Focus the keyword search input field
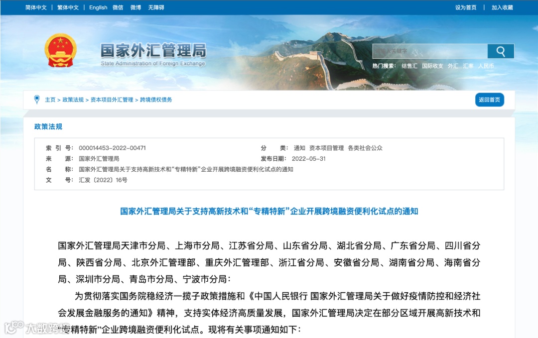Image resolution: width=538 pixels, height=338 pixels. point(429,51)
